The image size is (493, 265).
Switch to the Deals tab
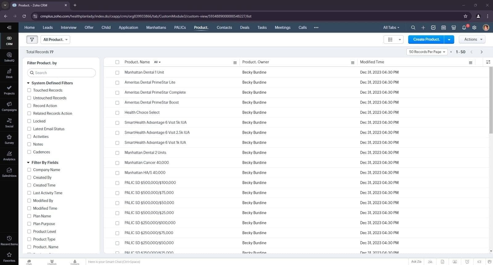pyautogui.click(x=245, y=27)
